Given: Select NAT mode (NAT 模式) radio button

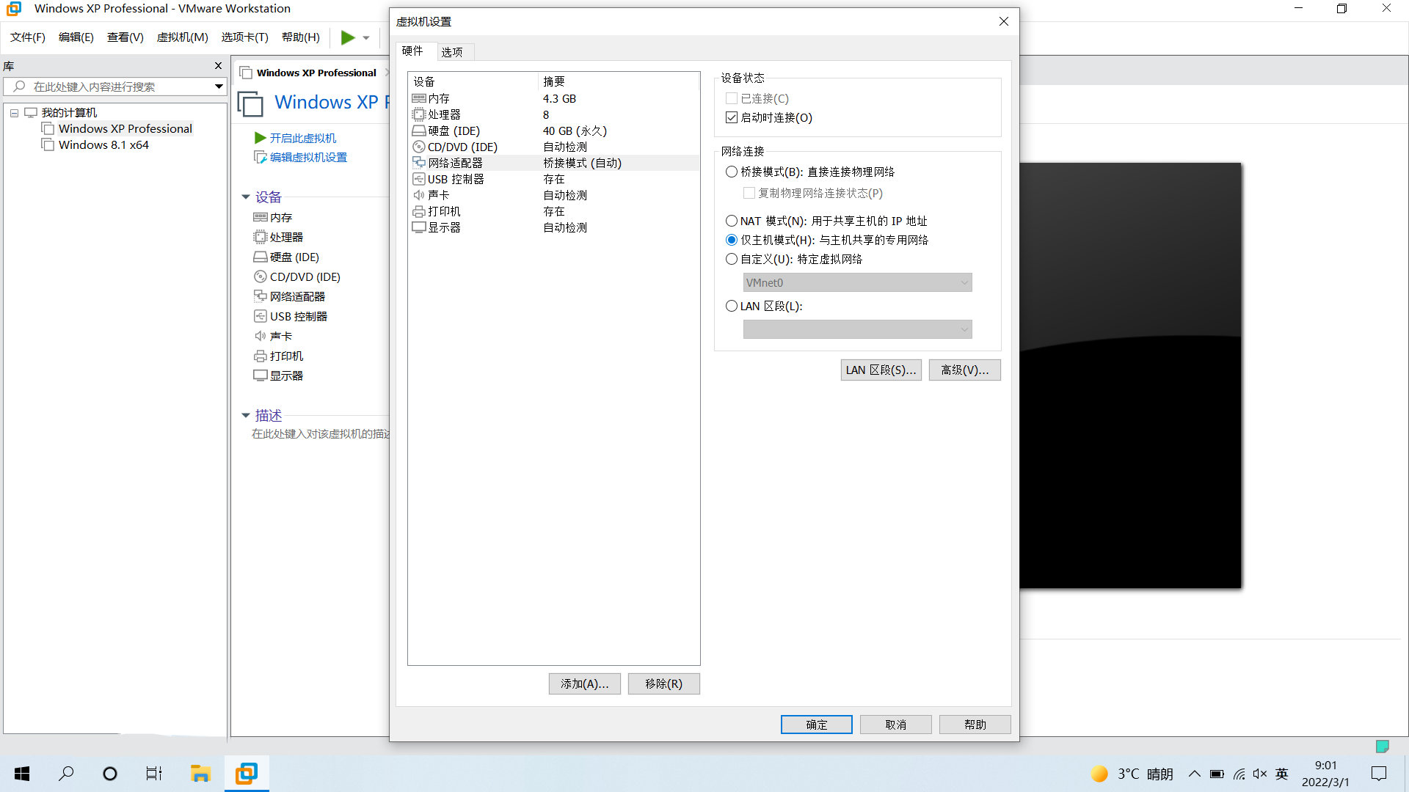Looking at the screenshot, I should click(x=732, y=221).
